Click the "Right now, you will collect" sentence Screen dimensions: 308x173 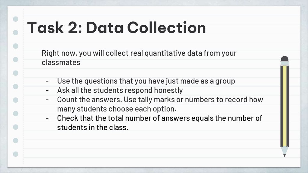[139, 54]
